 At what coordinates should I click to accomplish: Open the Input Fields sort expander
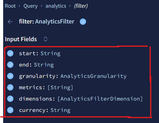click(x=46, y=39)
